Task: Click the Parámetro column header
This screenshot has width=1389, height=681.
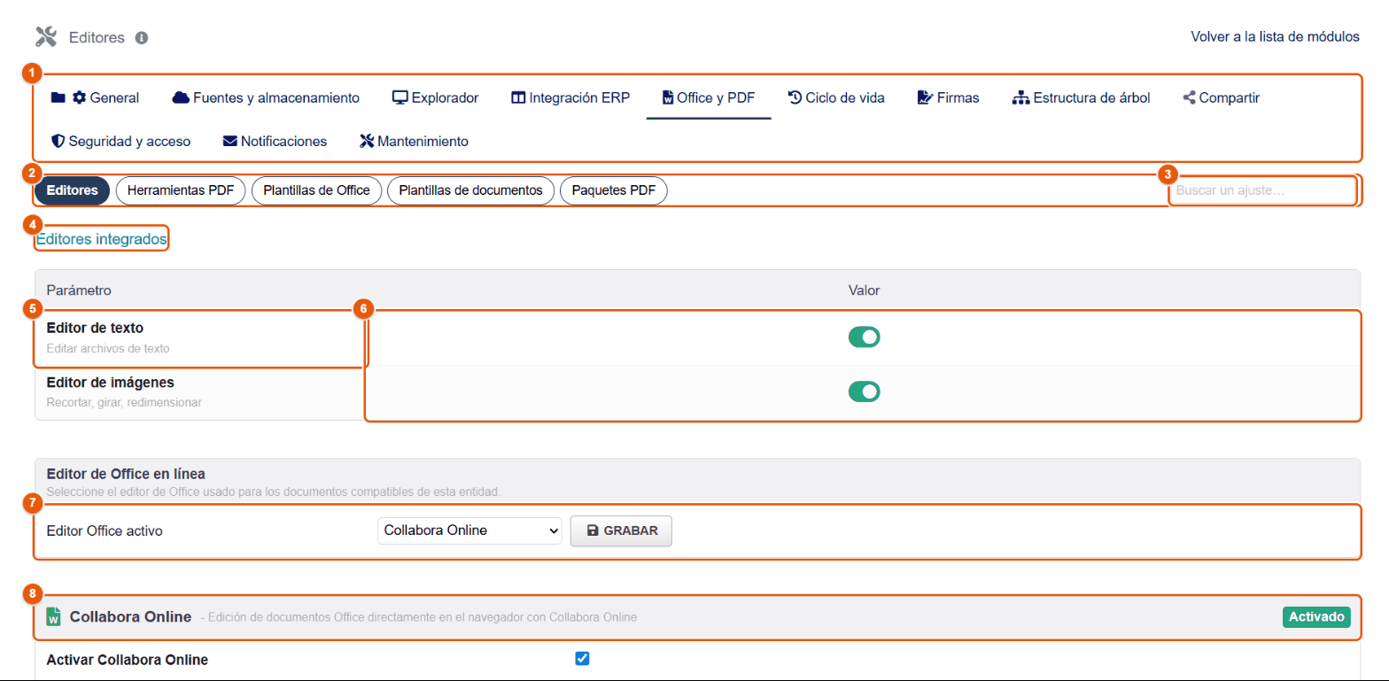Action: (x=78, y=290)
